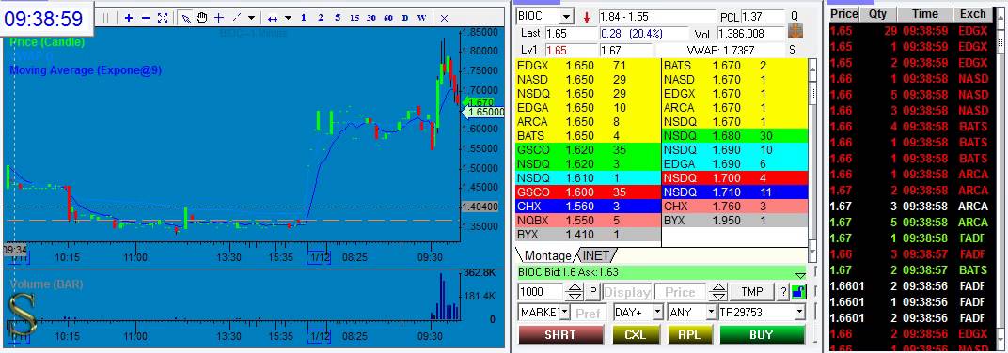Click the Q indicator in Level 2 header
Image resolution: width=1008 pixels, height=353 pixels.
(795, 15)
